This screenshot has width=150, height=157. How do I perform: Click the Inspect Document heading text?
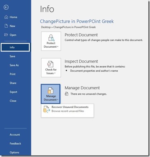[81, 61]
